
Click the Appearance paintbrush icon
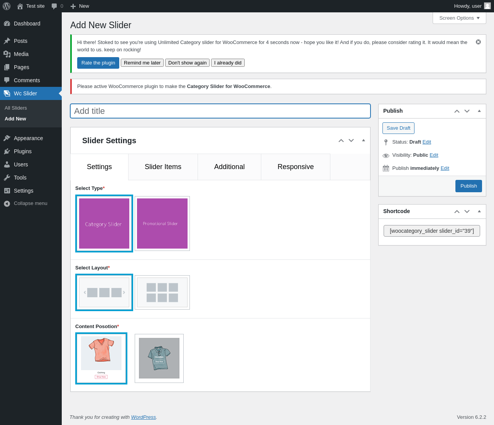pos(7,138)
